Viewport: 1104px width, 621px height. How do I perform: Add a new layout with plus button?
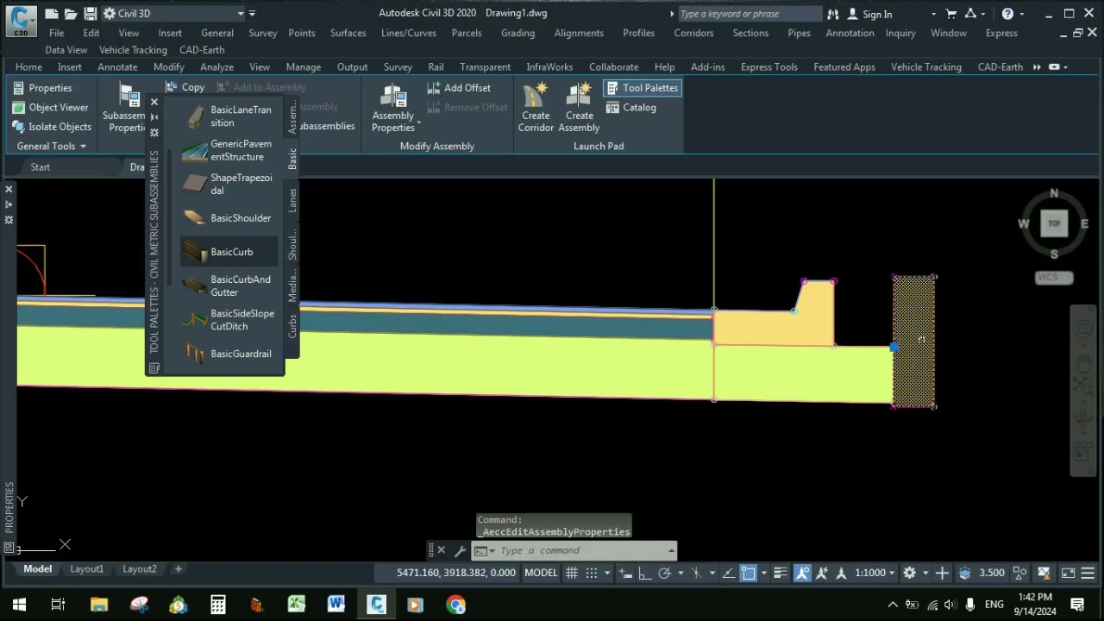pos(179,569)
